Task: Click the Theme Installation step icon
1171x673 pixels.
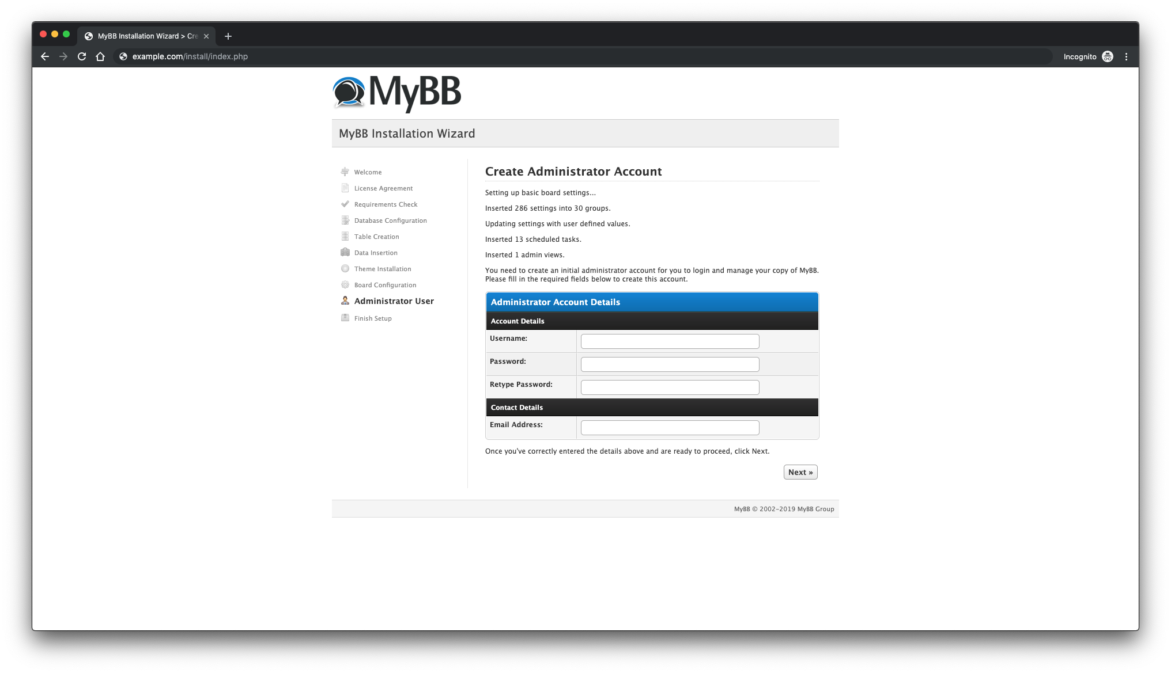Action: pos(345,268)
